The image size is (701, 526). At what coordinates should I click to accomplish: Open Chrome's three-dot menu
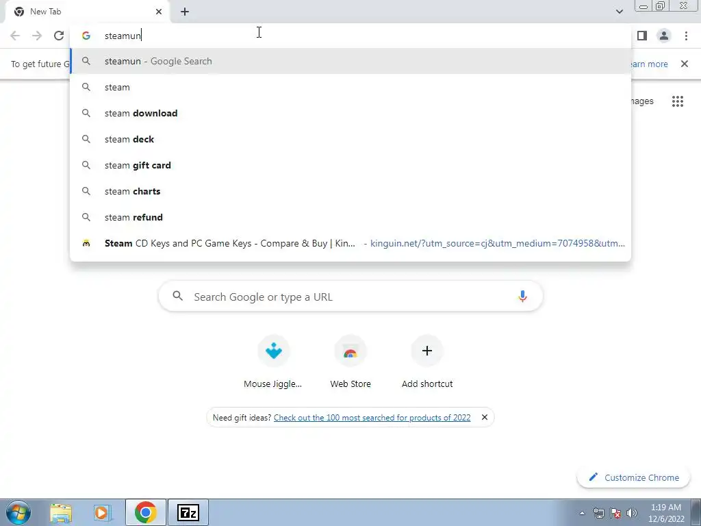pos(686,36)
